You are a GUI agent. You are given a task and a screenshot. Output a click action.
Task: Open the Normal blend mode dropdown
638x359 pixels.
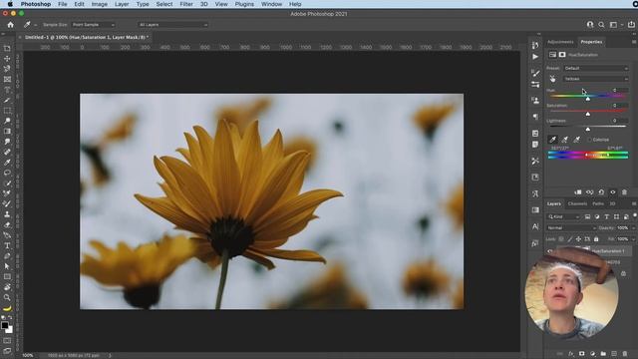click(x=571, y=228)
